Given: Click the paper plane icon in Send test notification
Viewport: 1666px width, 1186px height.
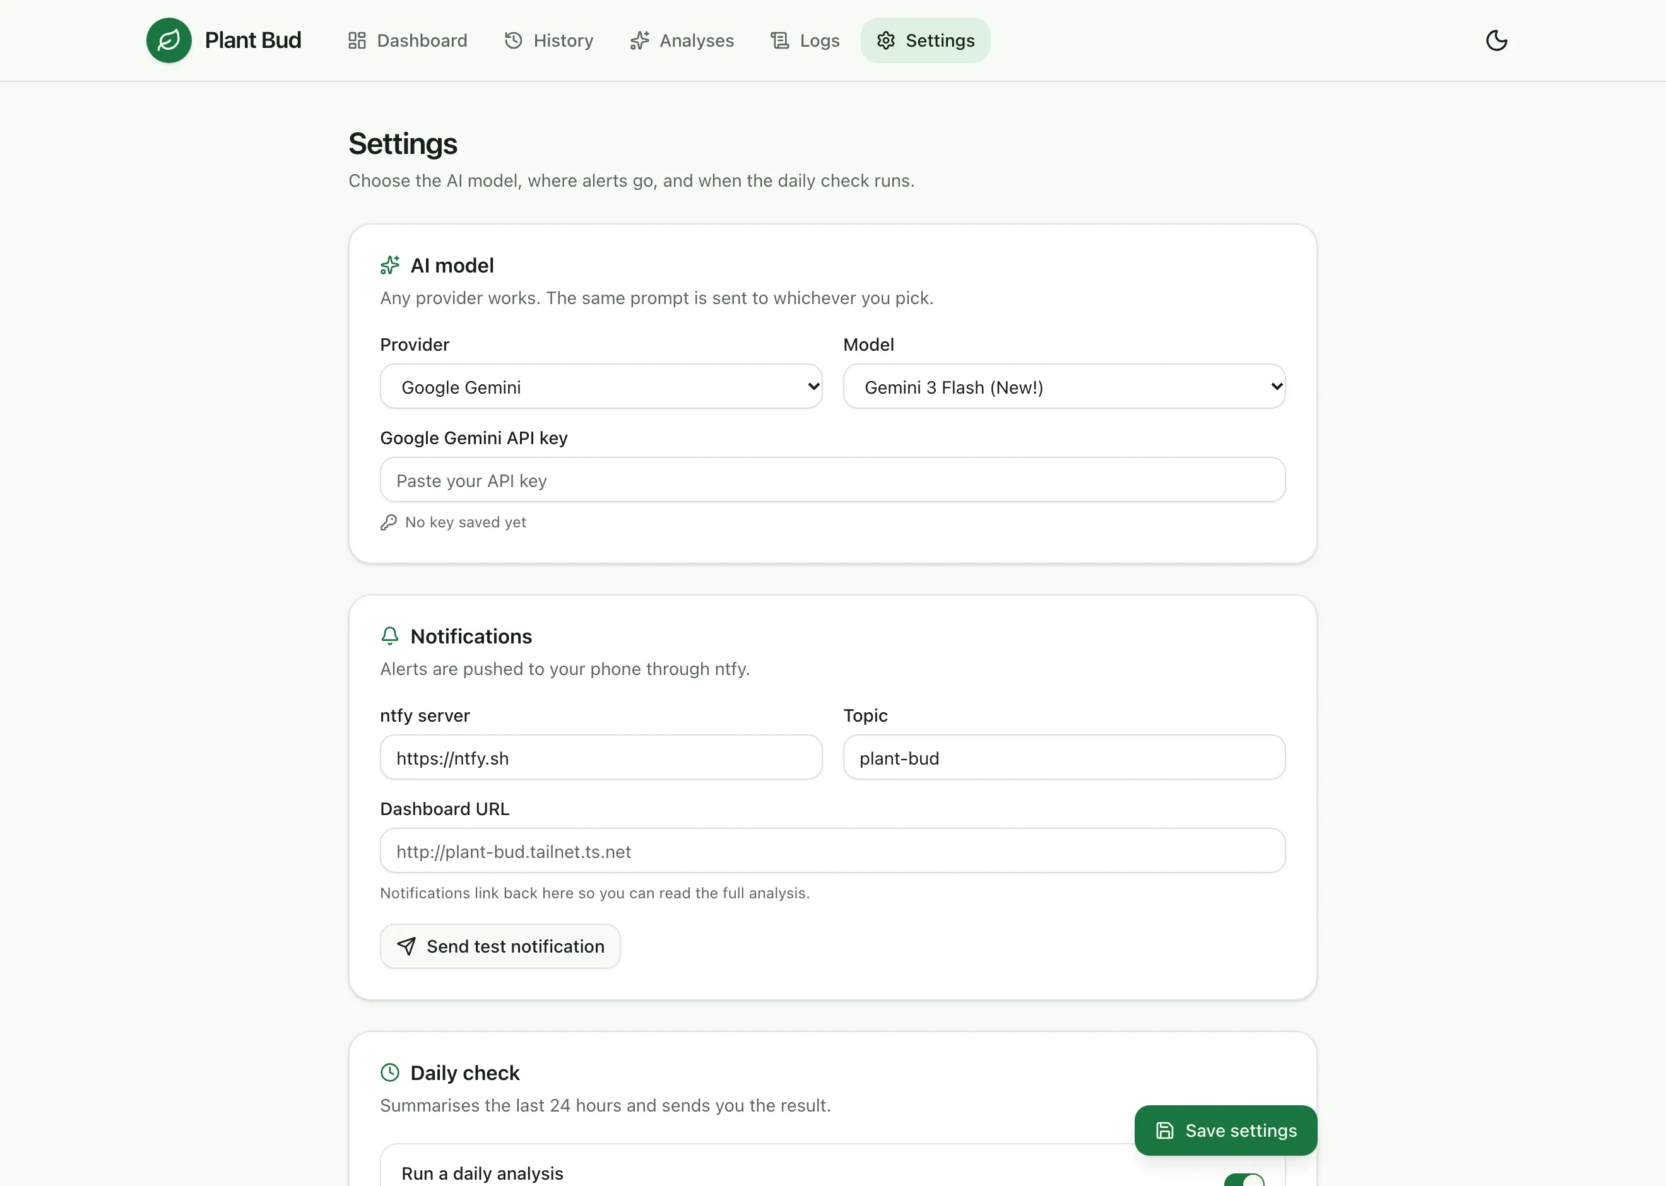Looking at the screenshot, I should tap(407, 946).
